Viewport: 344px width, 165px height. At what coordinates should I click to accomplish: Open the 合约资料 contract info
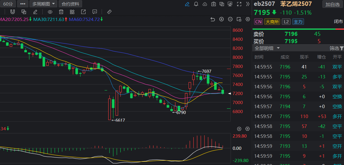point(70,4)
